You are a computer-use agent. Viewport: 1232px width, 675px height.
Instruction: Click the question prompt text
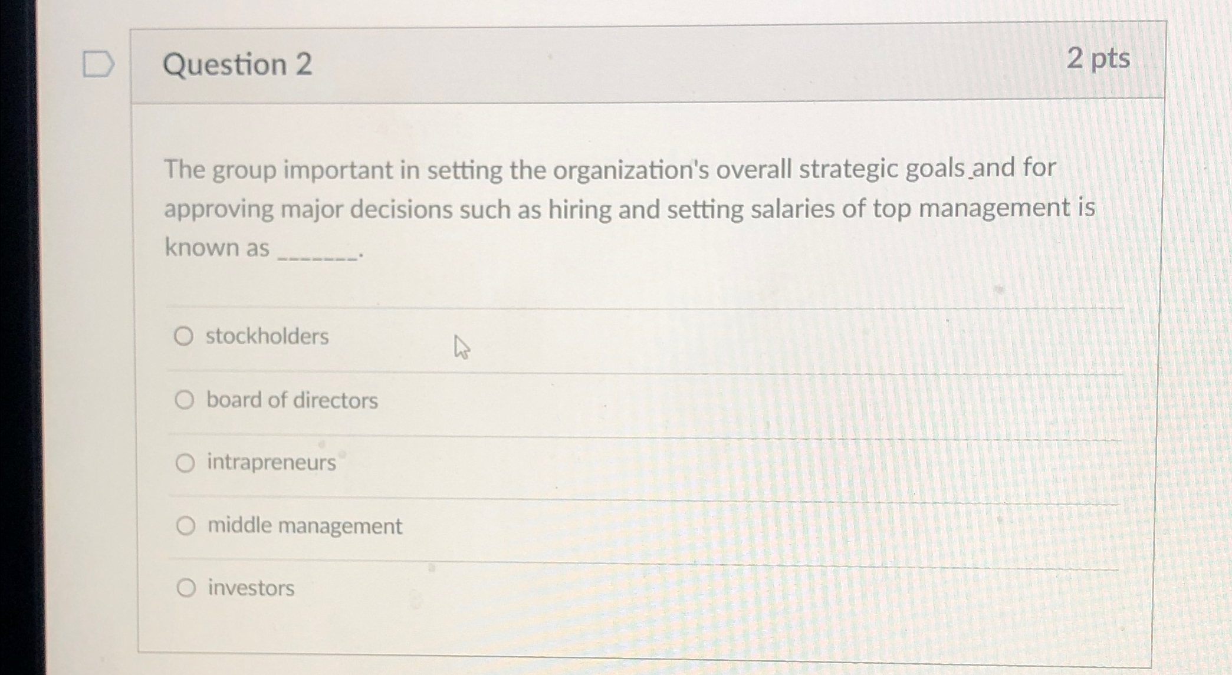tap(590, 206)
